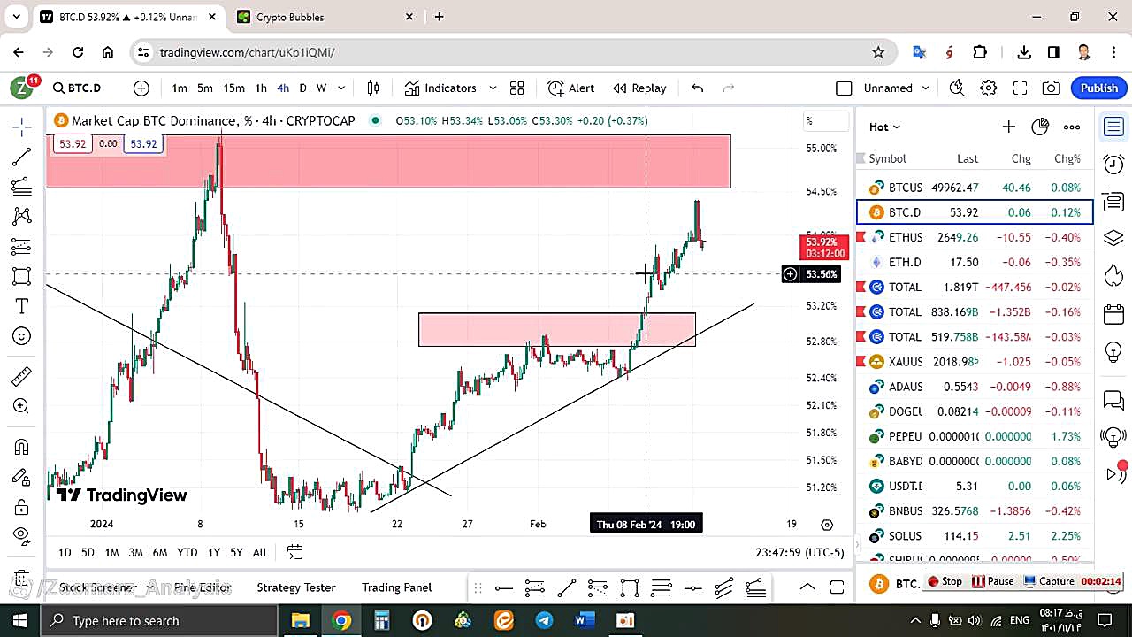Expand the time interval dropdown after W
The image size is (1132, 637).
click(341, 88)
